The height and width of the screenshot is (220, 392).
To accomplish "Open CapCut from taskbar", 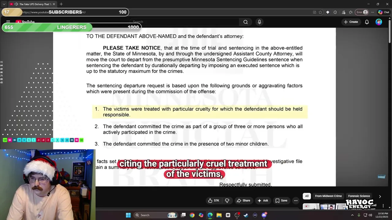I will [228, 215].
